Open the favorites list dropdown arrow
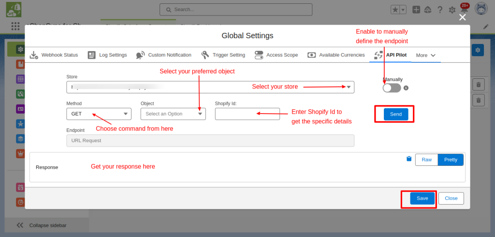Viewport: 495px width, 237px height. (403, 10)
